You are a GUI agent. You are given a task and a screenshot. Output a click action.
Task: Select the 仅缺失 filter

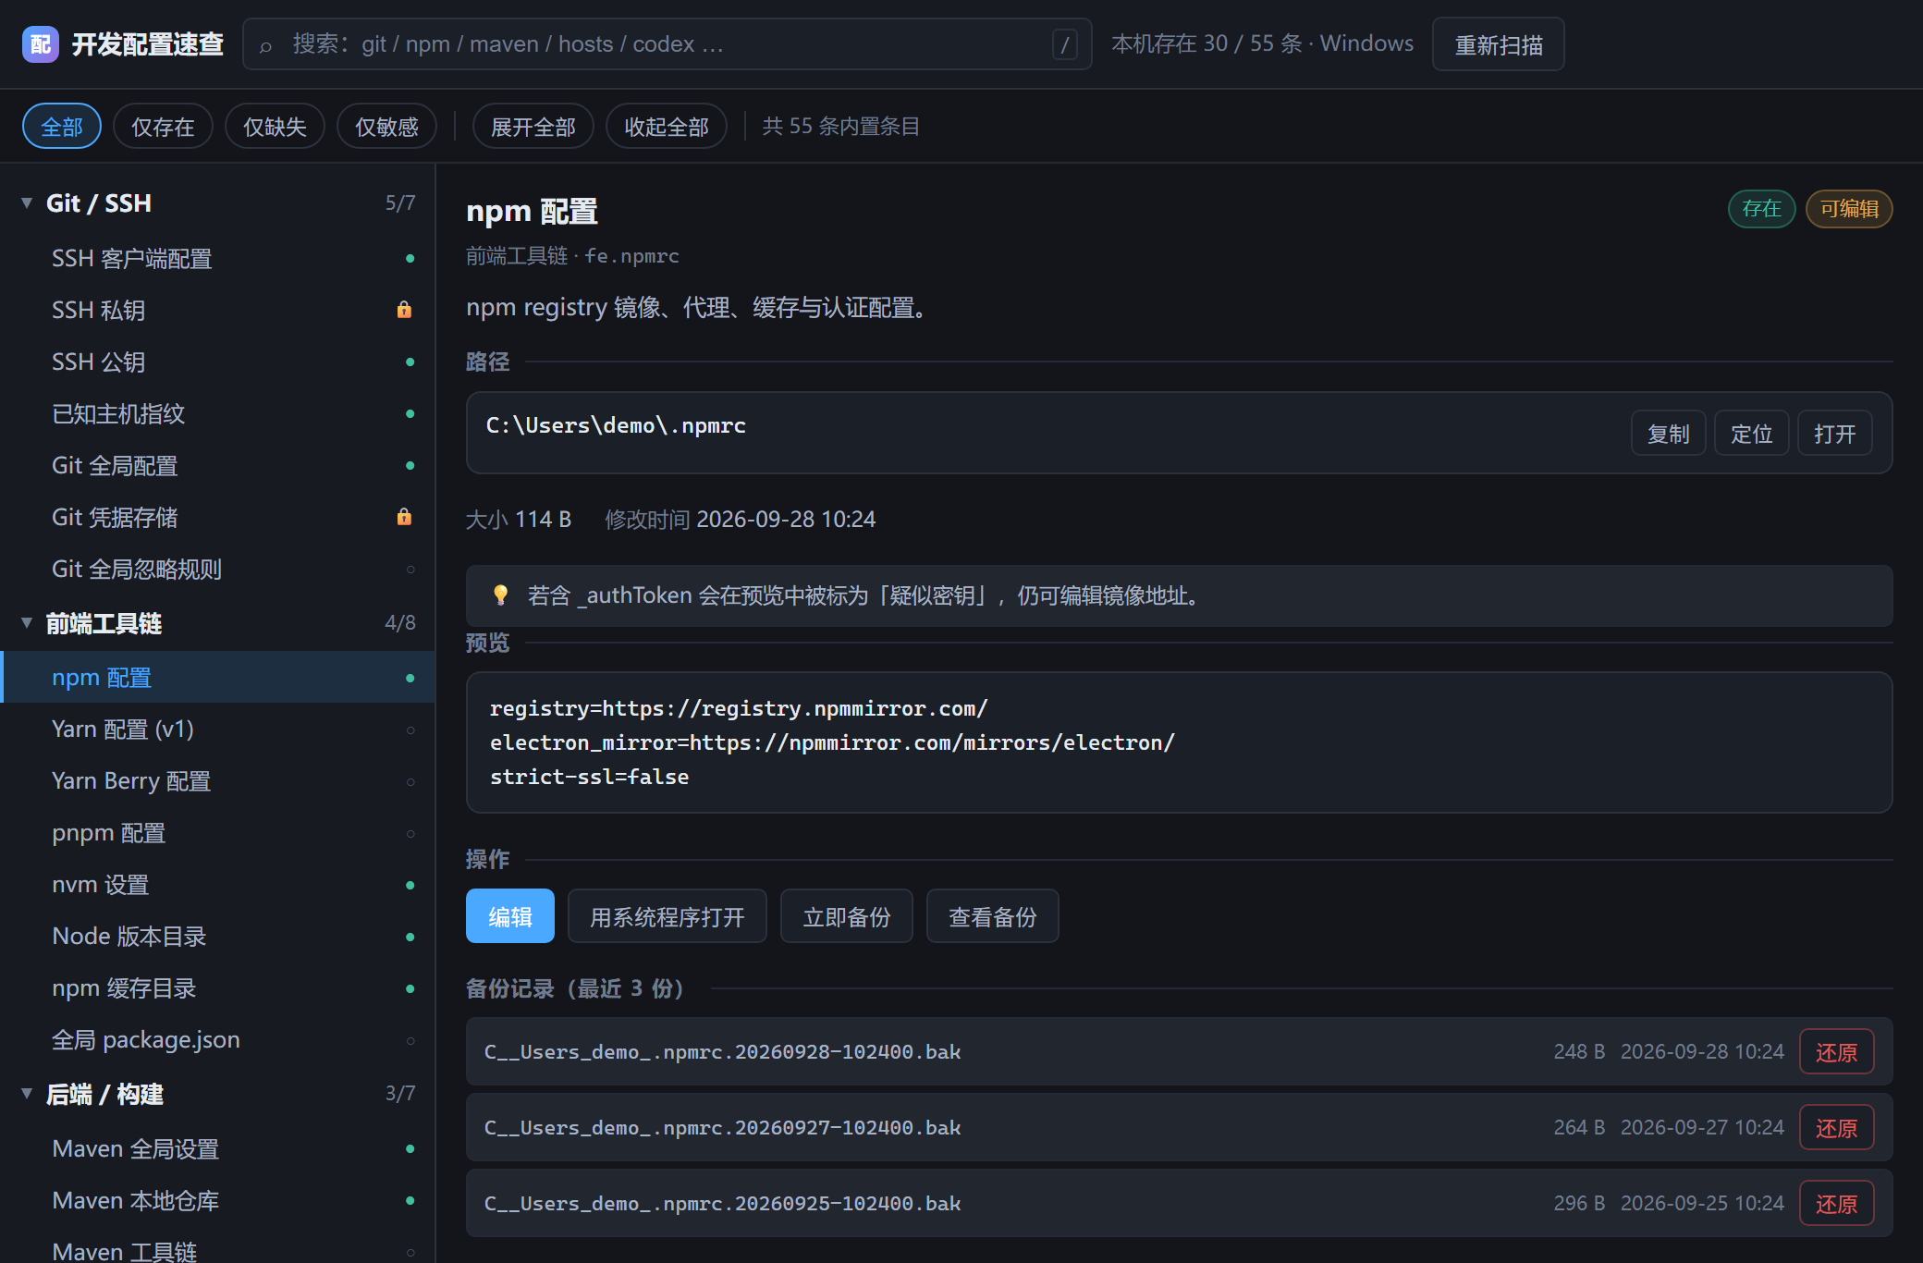275,126
